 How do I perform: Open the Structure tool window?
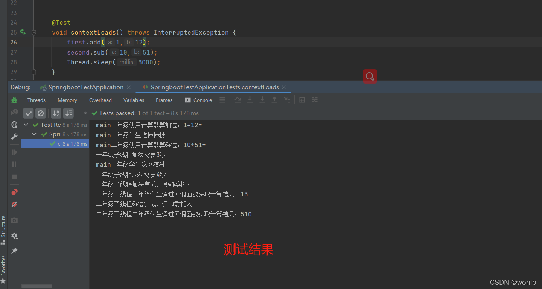3,230
